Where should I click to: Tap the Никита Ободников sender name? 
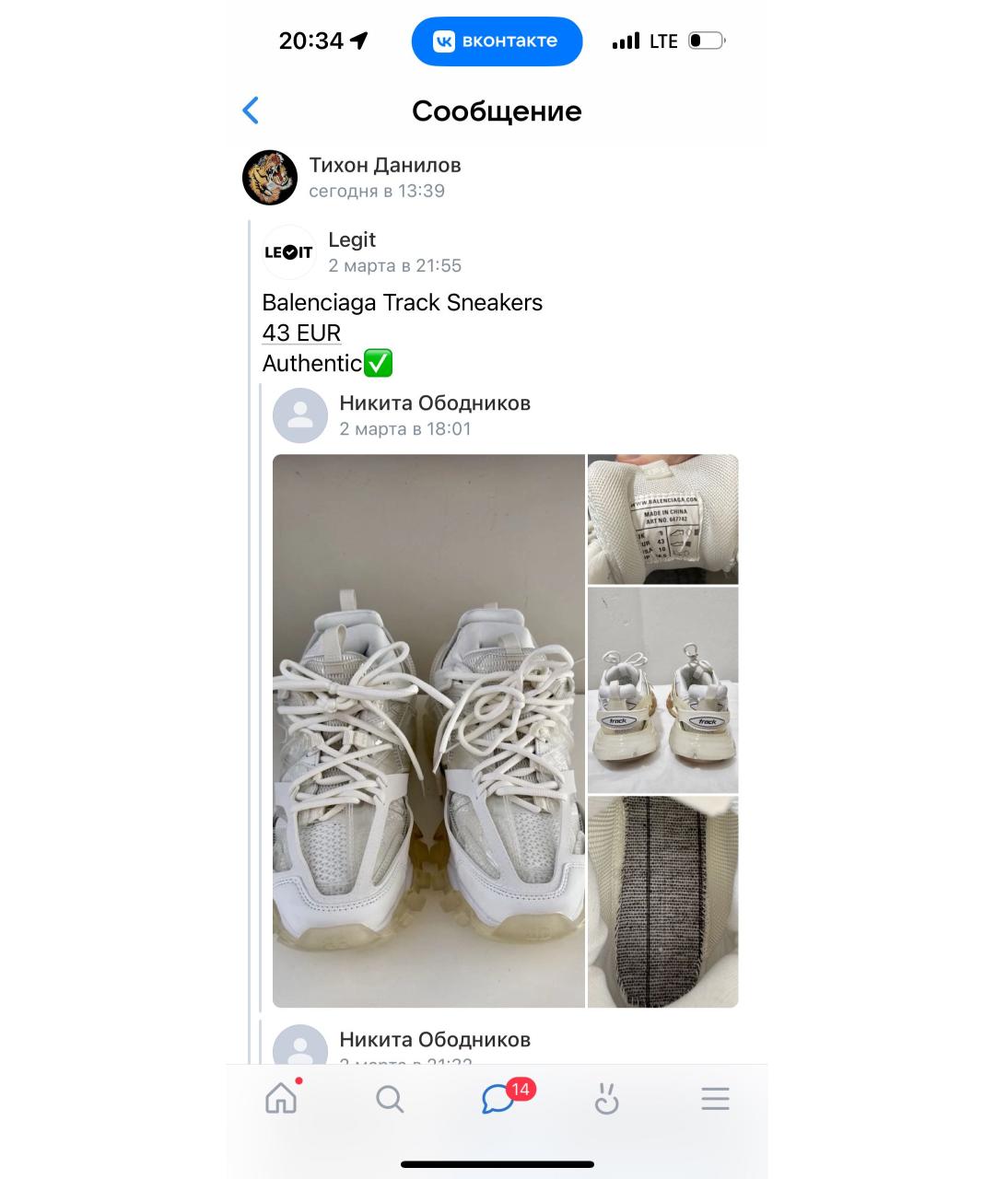(x=435, y=403)
